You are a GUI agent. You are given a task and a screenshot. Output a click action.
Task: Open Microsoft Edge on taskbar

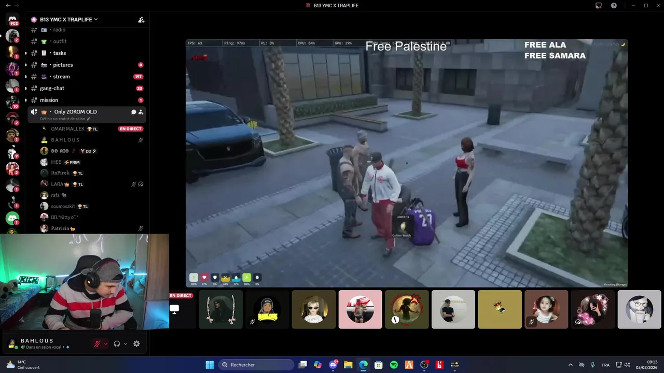(363, 365)
